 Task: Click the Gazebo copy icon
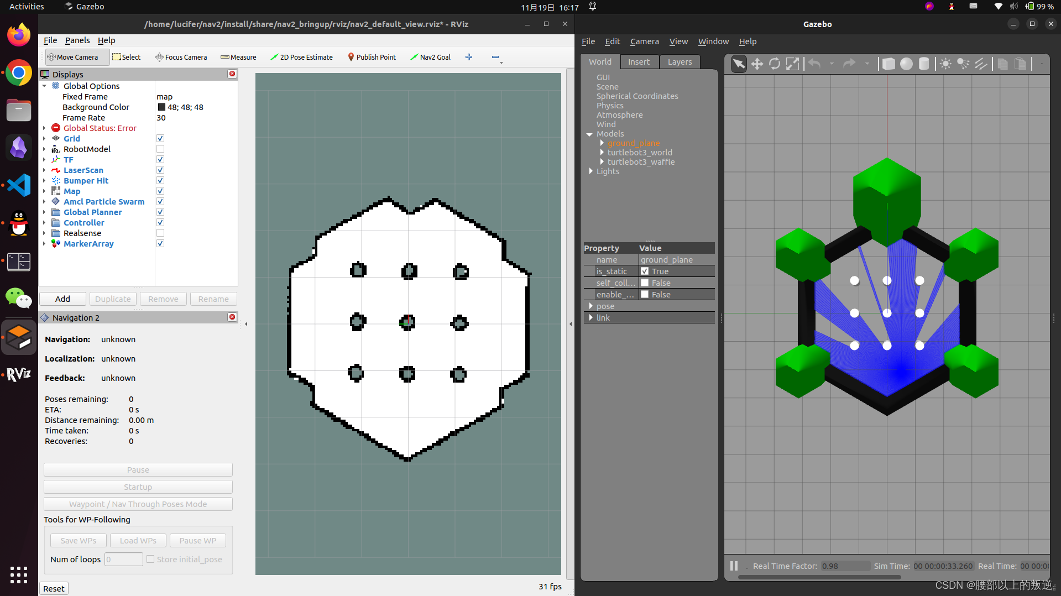pyautogui.click(x=1002, y=64)
